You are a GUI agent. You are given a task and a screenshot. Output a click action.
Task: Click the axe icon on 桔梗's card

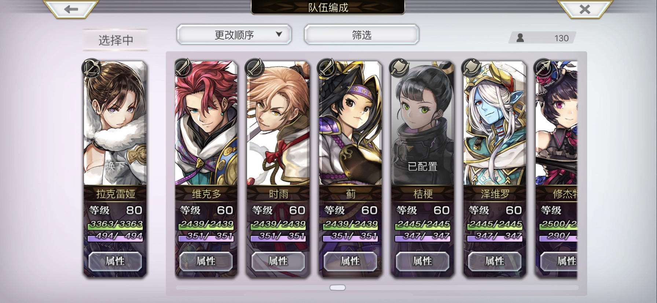399,68
